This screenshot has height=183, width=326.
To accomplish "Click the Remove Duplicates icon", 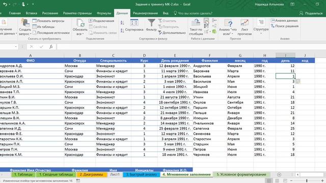I will (x=206, y=26).
